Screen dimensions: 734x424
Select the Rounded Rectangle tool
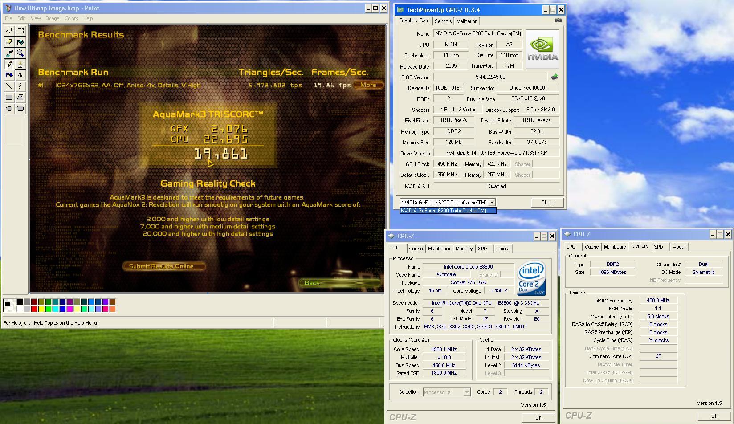tap(20, 109)
